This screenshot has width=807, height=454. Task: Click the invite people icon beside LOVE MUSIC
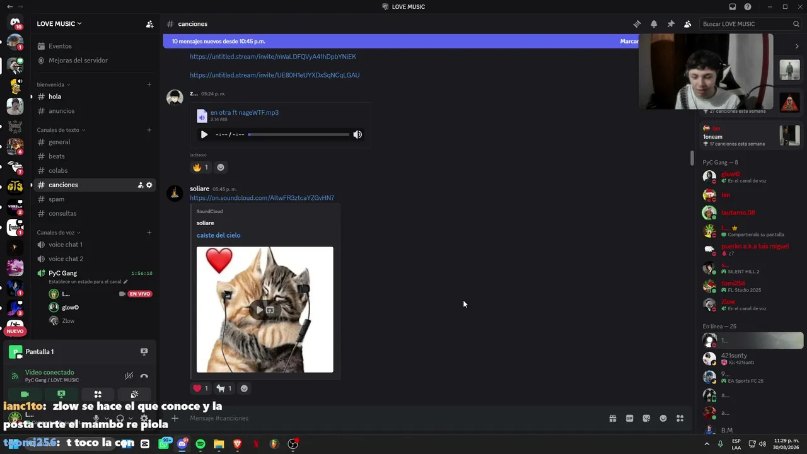pos(149,24)
